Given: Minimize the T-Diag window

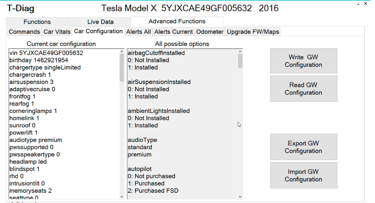Looking at the screenshot, I should tap(358, 4).
